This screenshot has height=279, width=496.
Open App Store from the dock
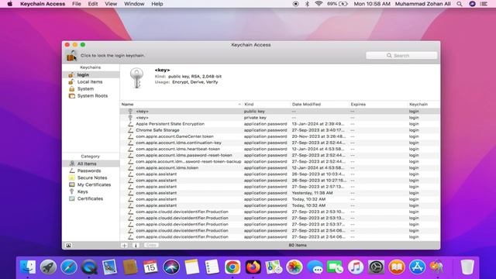click(417, 267)
